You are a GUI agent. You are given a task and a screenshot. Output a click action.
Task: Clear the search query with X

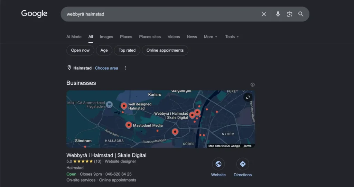[264, 14]
